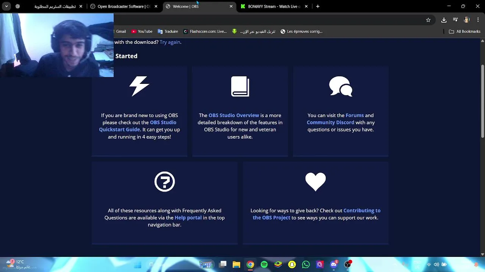The image size is (485, 272).
Task: Open the Arabic video download bookmark
Action: coord(253,31)
